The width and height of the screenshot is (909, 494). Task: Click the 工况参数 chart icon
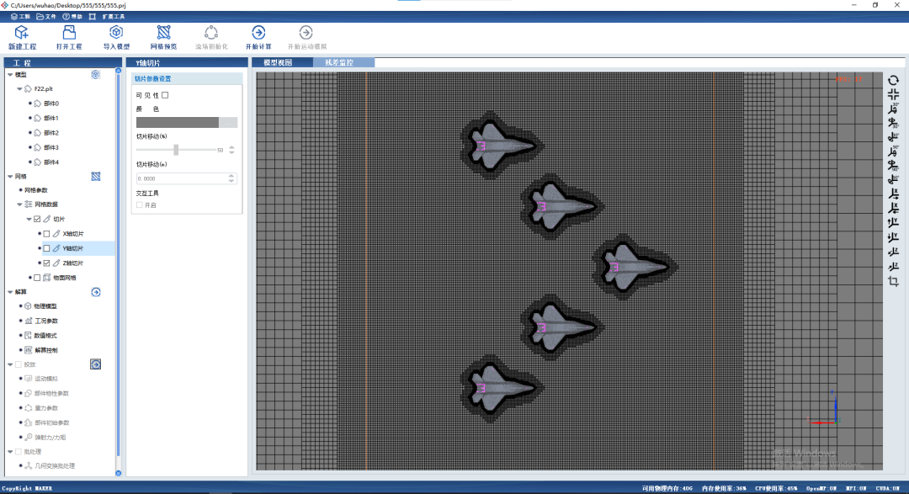(28, 321)
